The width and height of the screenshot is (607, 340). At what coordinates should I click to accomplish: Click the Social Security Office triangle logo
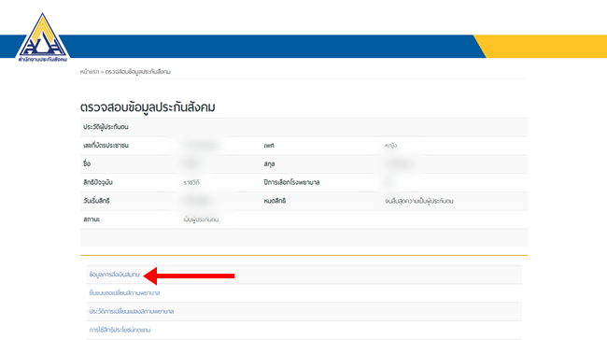(43, 37)
